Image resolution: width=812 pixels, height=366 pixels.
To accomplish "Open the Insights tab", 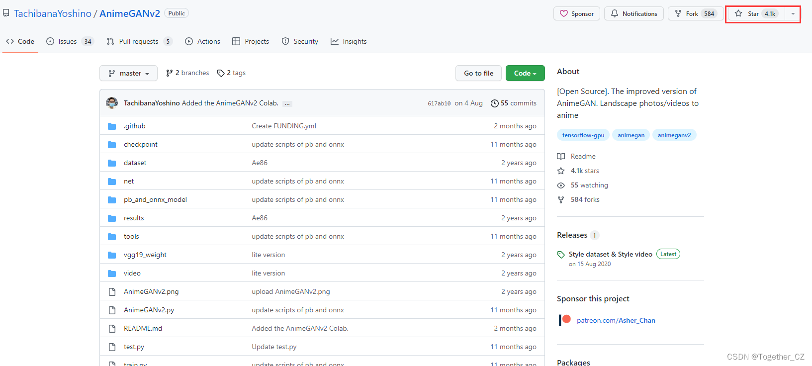I will [x=349, y=41].
